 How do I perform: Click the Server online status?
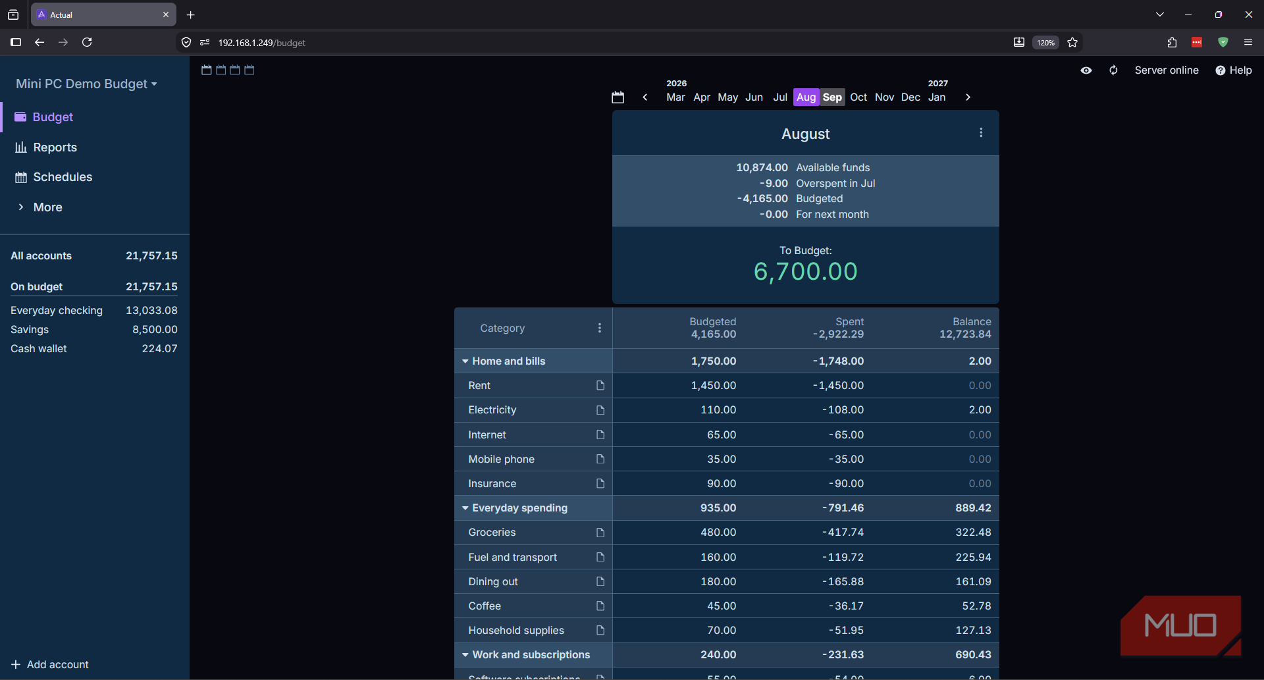(1167, 70)
